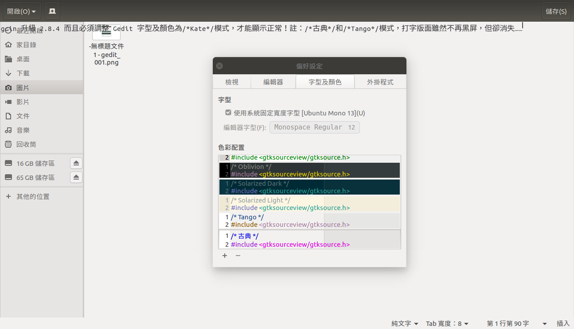Viewport: 574px width, 329px height.
Task: Toggle 使用系統固定寬度字型 checkbox
Action: click(228, 113)
